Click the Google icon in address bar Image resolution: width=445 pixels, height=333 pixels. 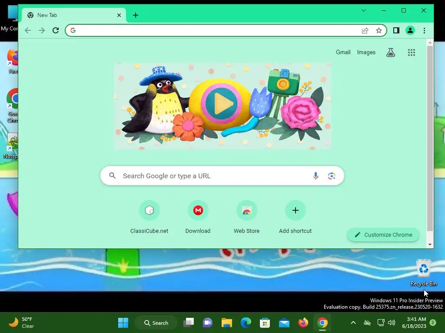73,30
